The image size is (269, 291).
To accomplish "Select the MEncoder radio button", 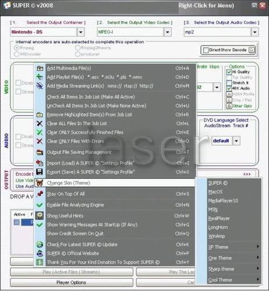I will click(17, 54).
